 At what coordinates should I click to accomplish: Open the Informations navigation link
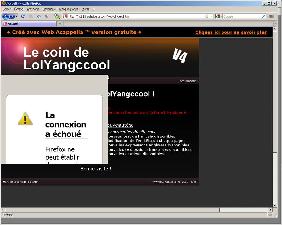(x=188, y=81)
